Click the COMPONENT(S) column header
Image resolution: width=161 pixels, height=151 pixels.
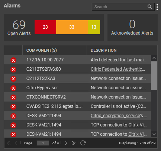tap(42, 50)
